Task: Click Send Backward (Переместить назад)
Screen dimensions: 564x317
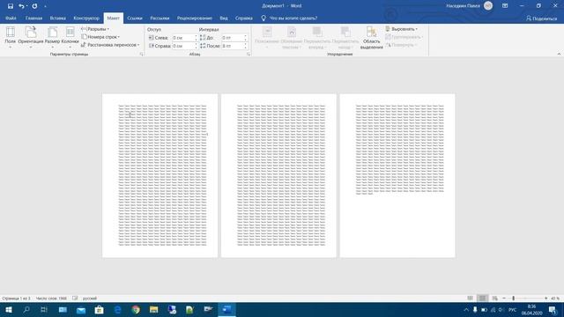Action: click(345, 37)
